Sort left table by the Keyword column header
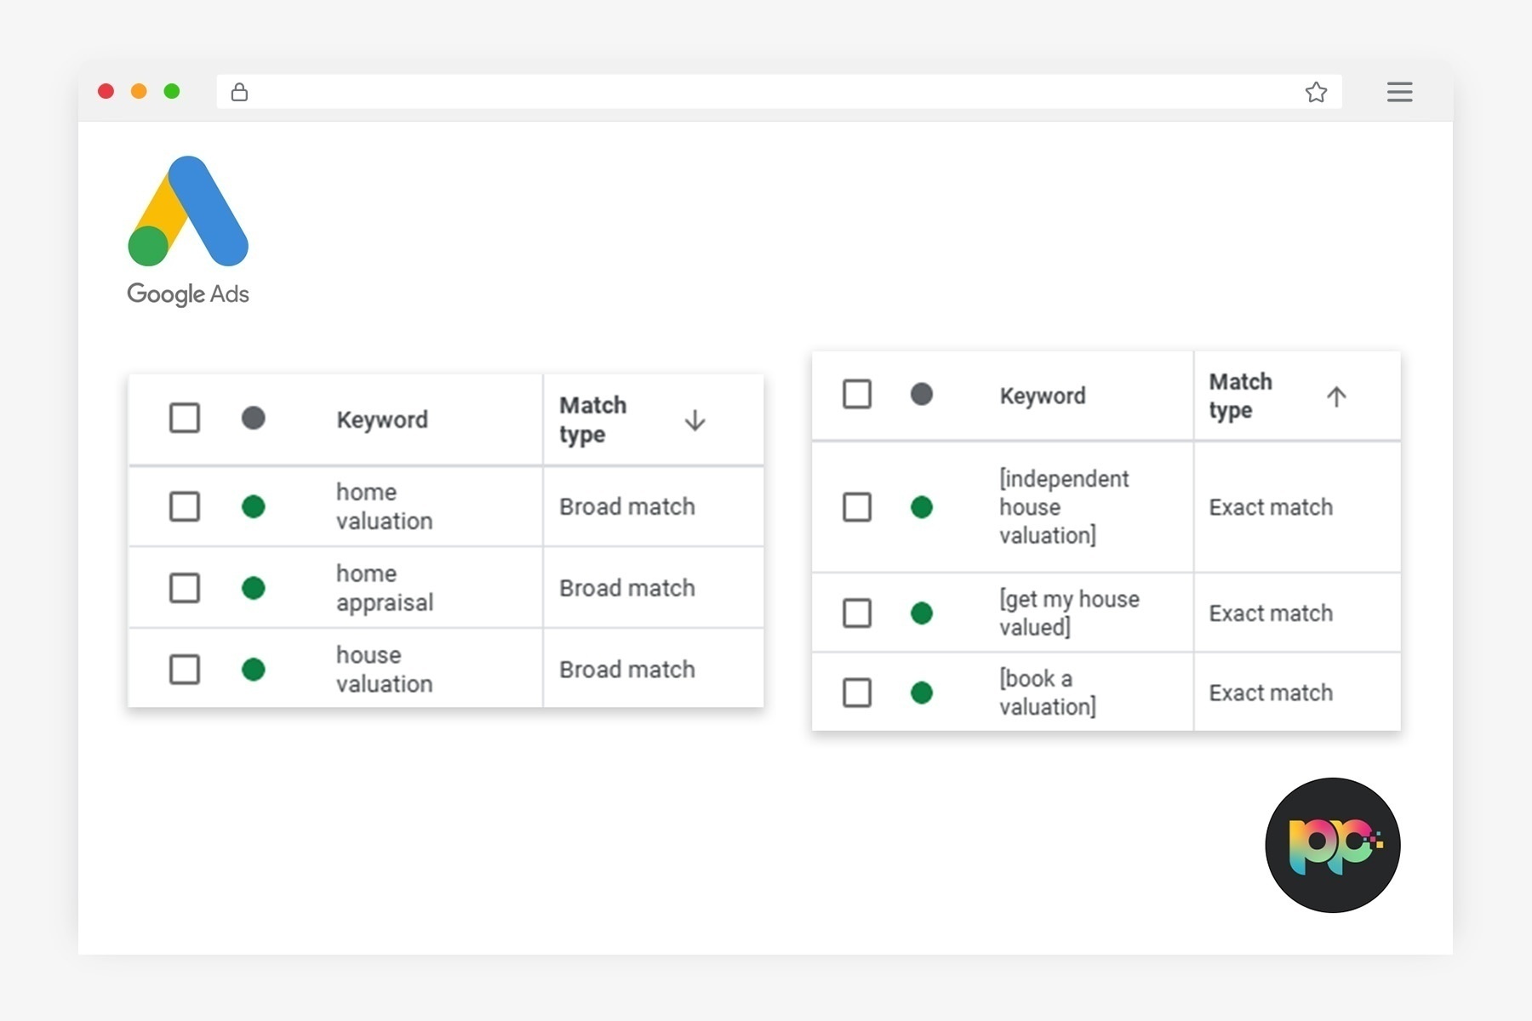 [381, 419]
